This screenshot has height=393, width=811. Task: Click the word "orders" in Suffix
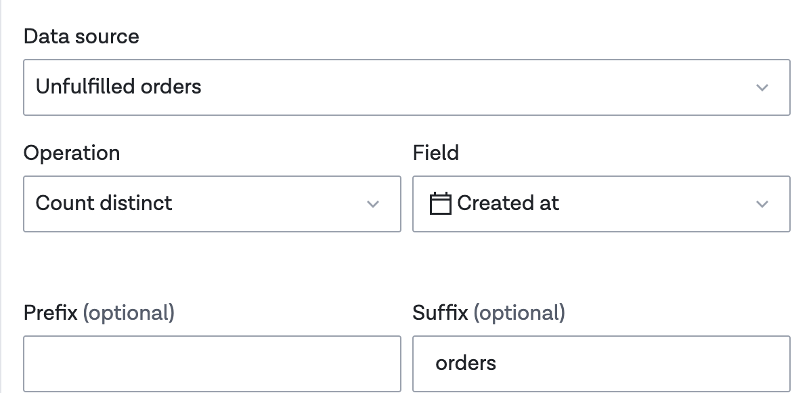pyautogui.click(x=466, y=363)
